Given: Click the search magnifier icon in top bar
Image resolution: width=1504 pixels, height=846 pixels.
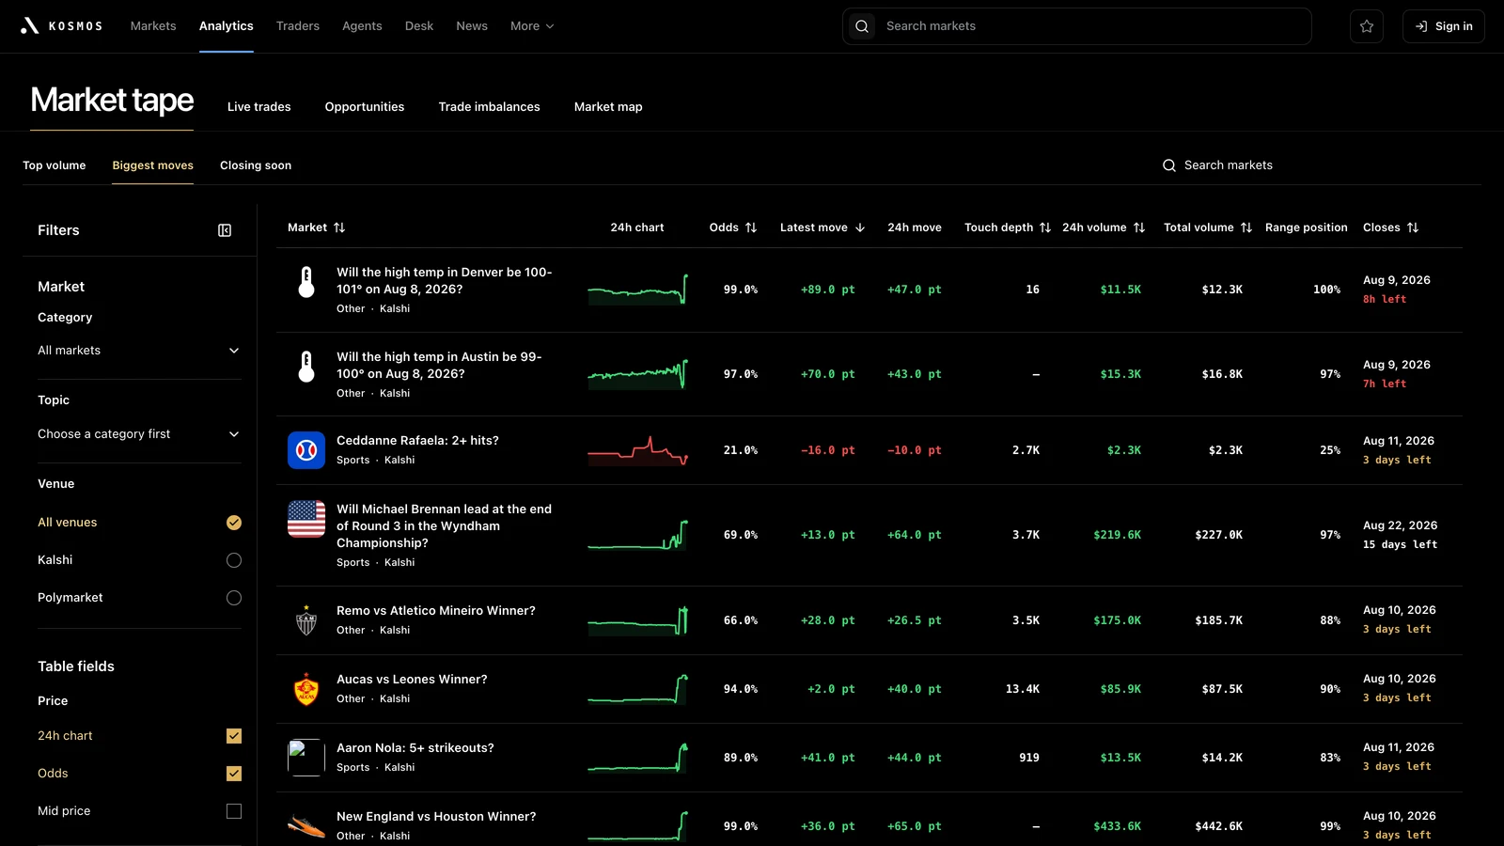Looking at the screenshot, I should 862,26.
